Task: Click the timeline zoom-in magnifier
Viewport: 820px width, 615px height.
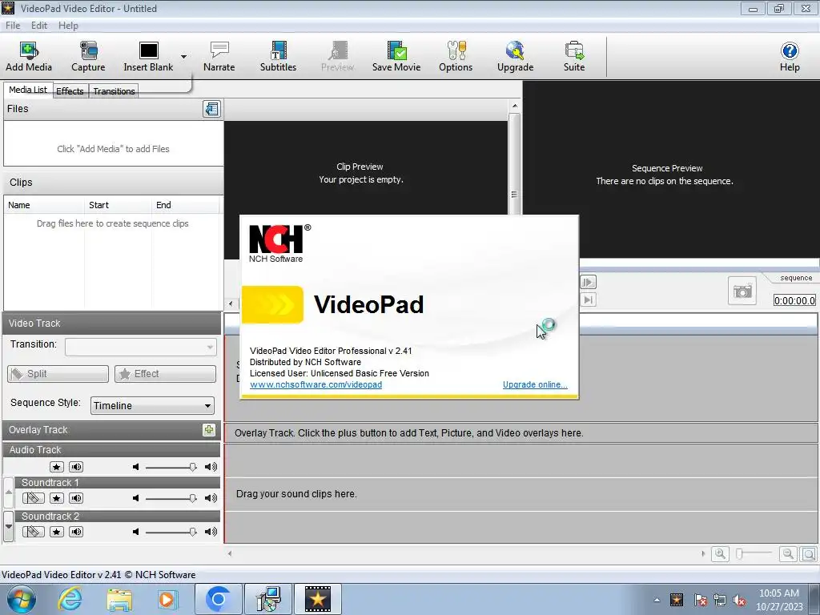Action: [x=720, y=554]
